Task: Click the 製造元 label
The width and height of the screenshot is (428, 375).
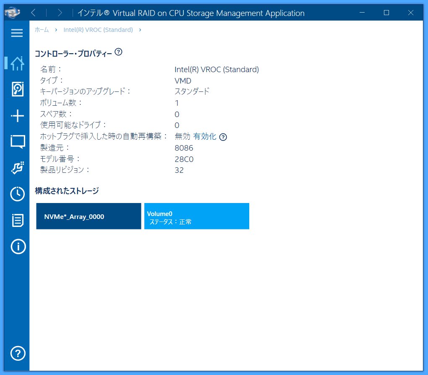Action: coord(55,148)
